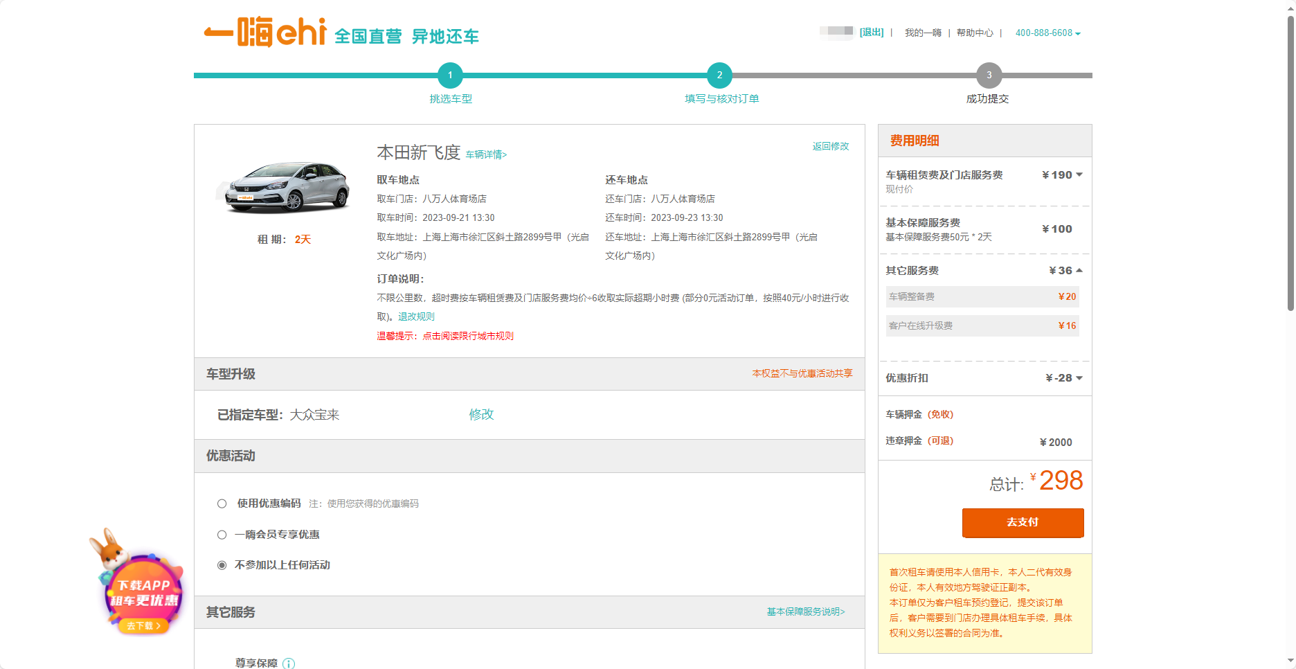The height and width of the screenshot is (669, 1296).
Task: Click 车辆整备费 fee row
Action: 982,296
